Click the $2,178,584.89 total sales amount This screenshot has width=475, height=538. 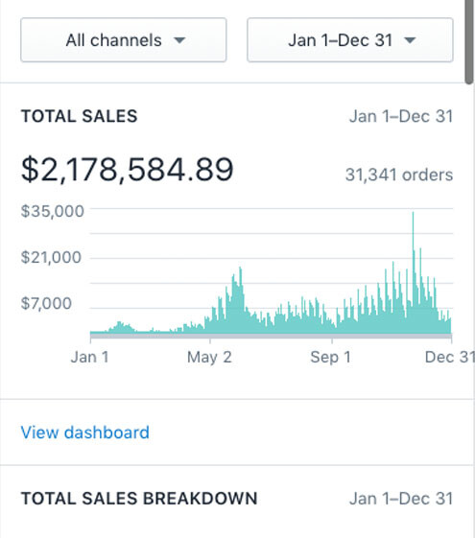coord(128,169)
